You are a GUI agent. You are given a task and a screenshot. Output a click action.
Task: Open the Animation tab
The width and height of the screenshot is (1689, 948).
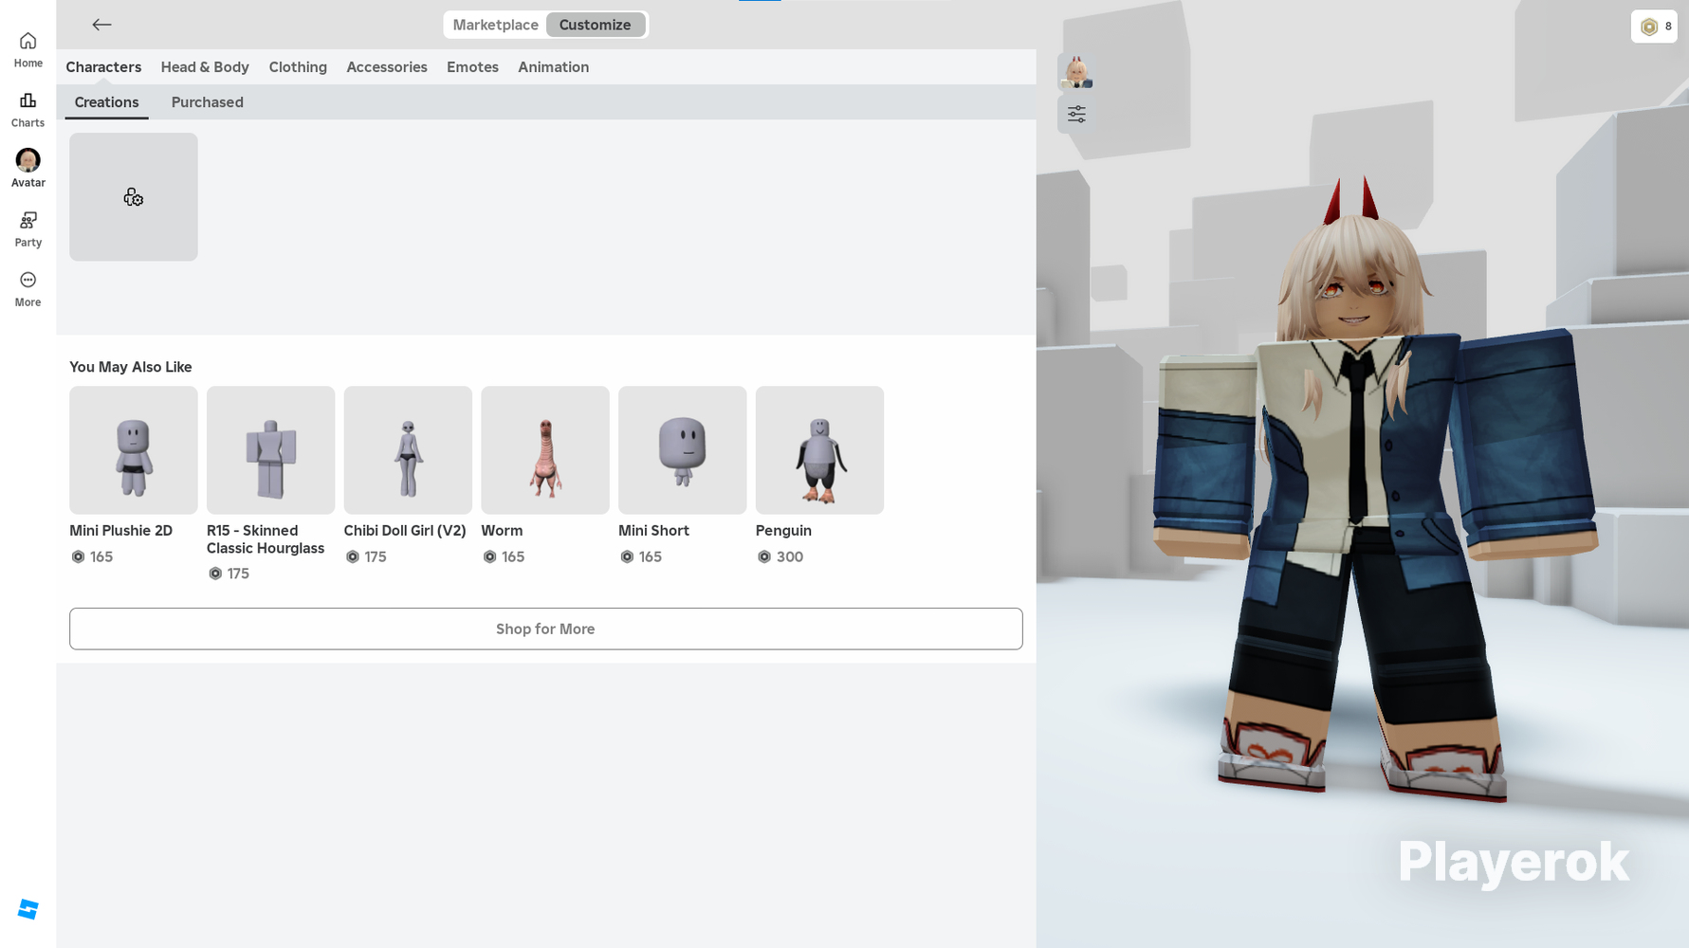point(553,67)
